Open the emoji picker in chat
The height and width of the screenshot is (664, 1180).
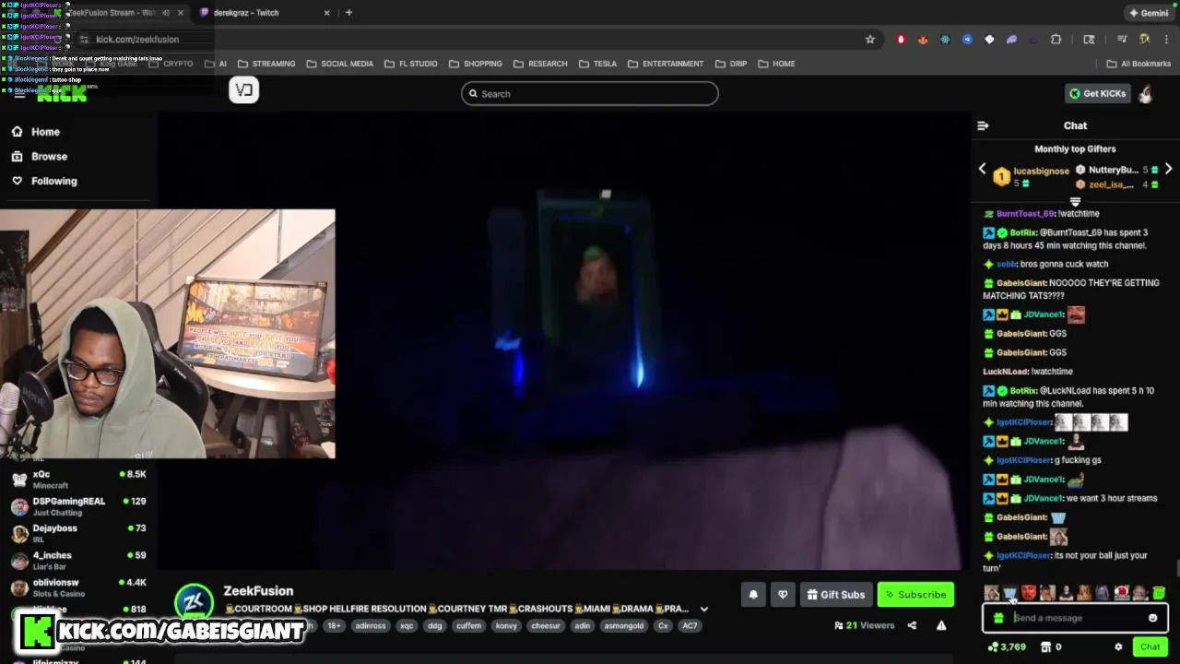coord(1152,618)
